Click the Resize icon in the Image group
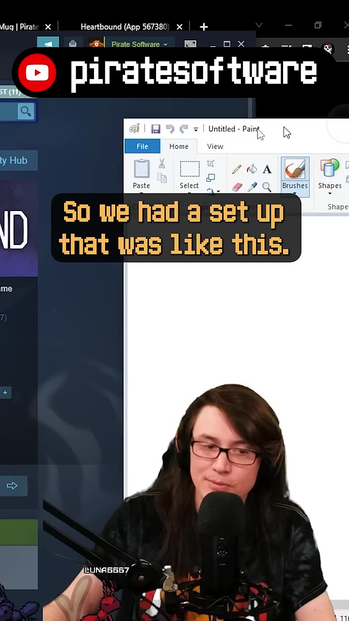This screenshot has width=349, height=621. click(x=211, y=178)
